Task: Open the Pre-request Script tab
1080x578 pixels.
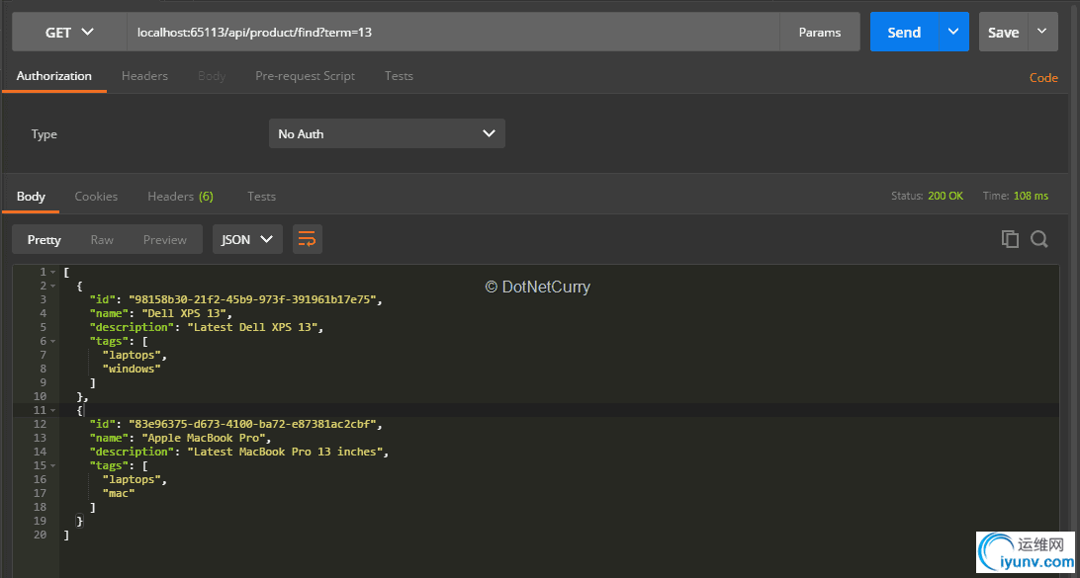Action: click(x=306, y=76)
